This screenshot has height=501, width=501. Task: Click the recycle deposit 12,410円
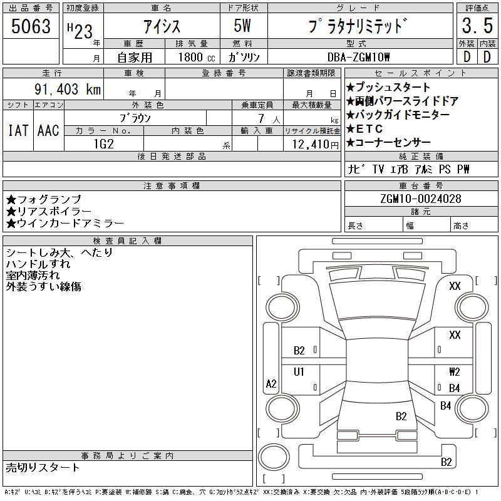tap(316, 145)
